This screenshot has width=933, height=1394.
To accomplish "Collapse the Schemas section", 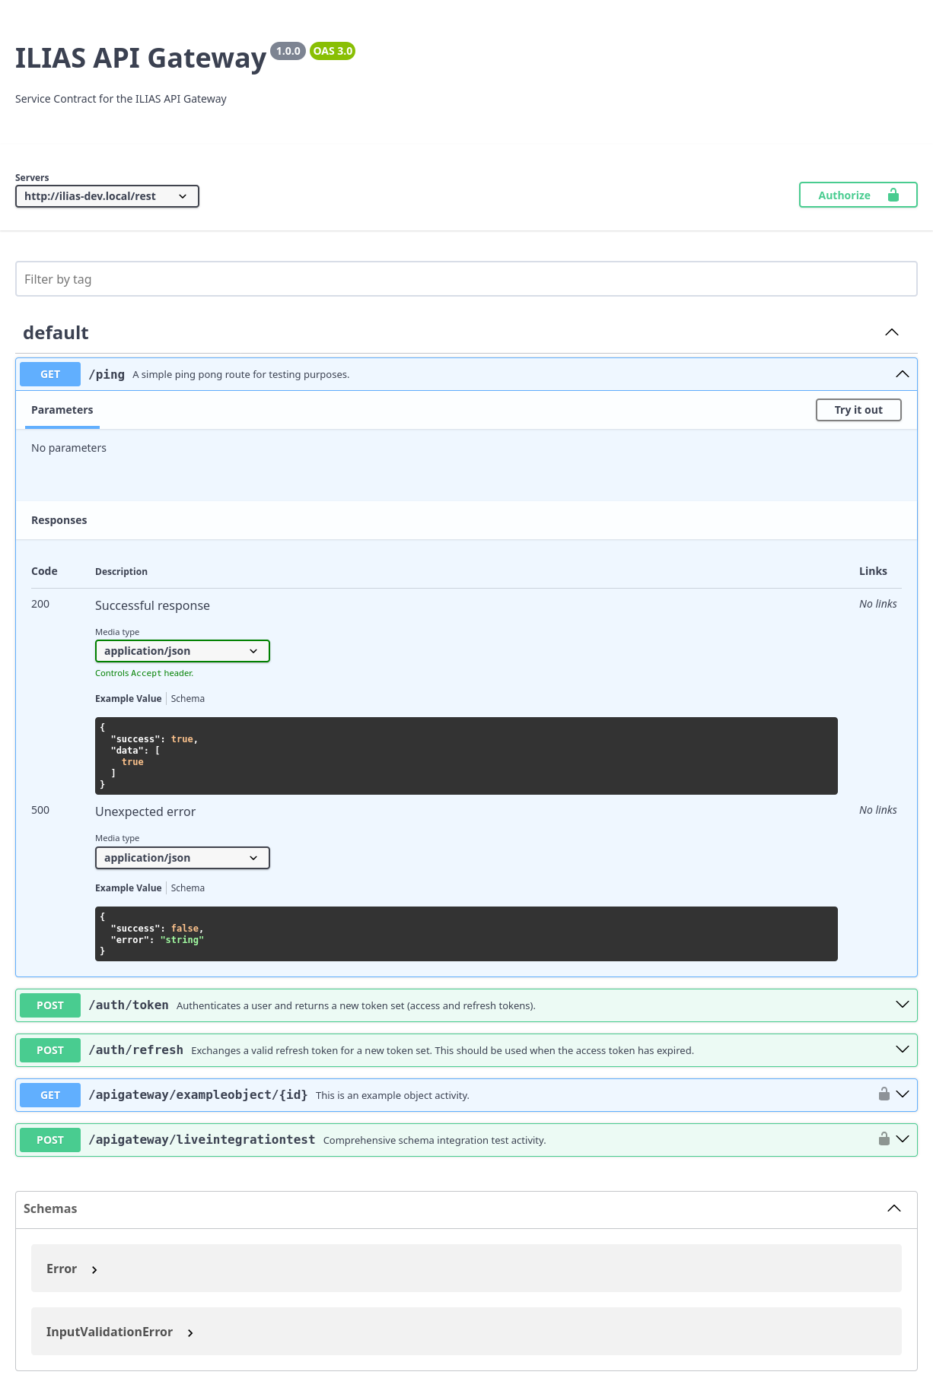I will click(894, 1208).
